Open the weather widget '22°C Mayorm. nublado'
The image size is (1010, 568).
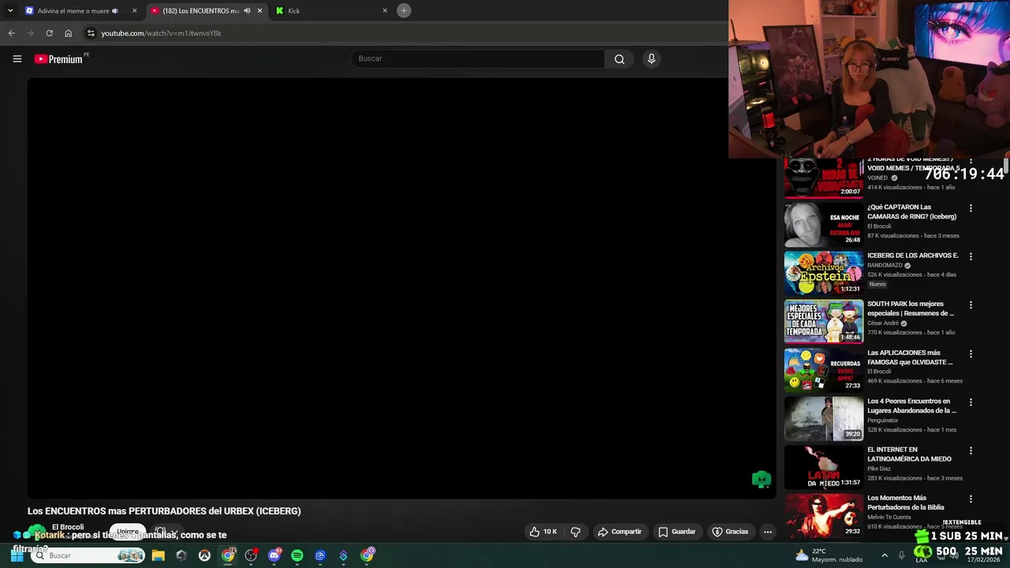point(828,555)
